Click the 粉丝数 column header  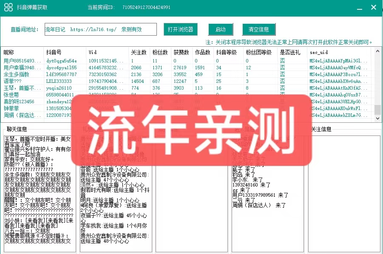(x=160, y=53)
